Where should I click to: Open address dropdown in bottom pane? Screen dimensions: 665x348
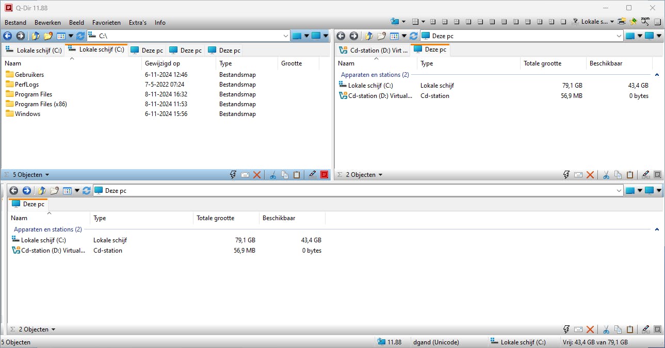point(620,190)
